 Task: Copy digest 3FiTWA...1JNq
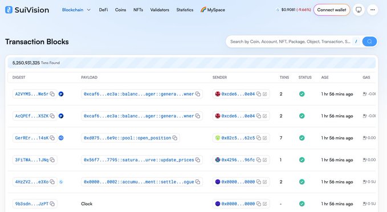point(52,160)
